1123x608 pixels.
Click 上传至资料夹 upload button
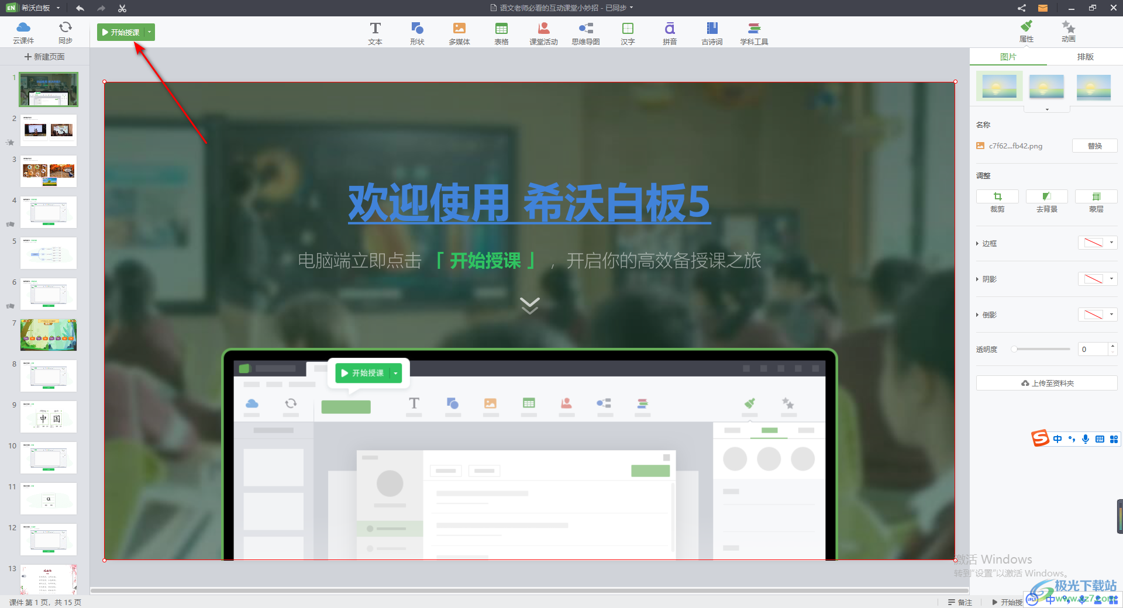(x=1047, y=383)
